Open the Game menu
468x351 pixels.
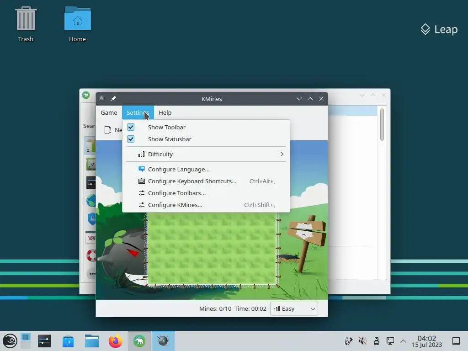pos(109,112)
